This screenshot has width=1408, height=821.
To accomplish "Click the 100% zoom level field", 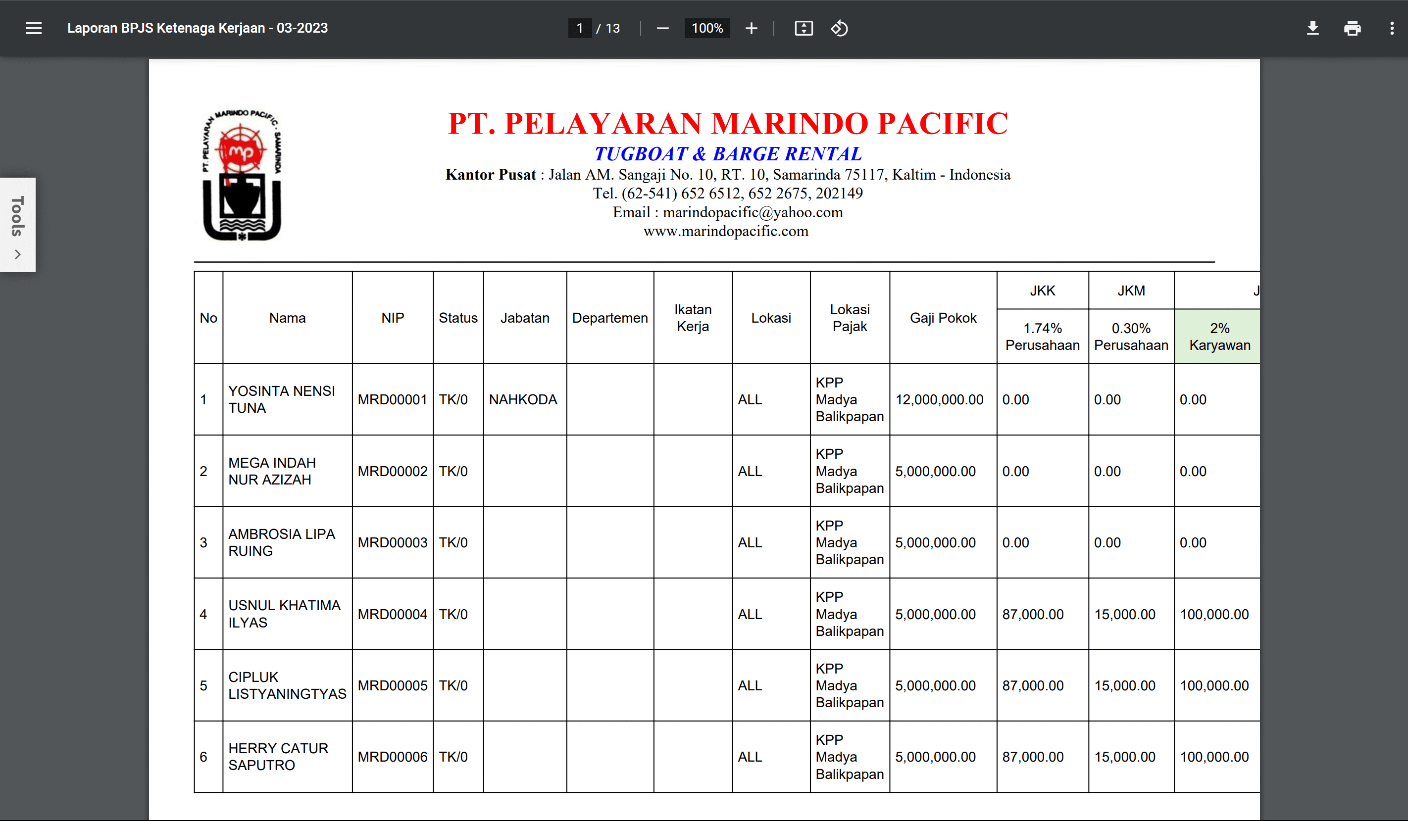I will coord(707,29).
